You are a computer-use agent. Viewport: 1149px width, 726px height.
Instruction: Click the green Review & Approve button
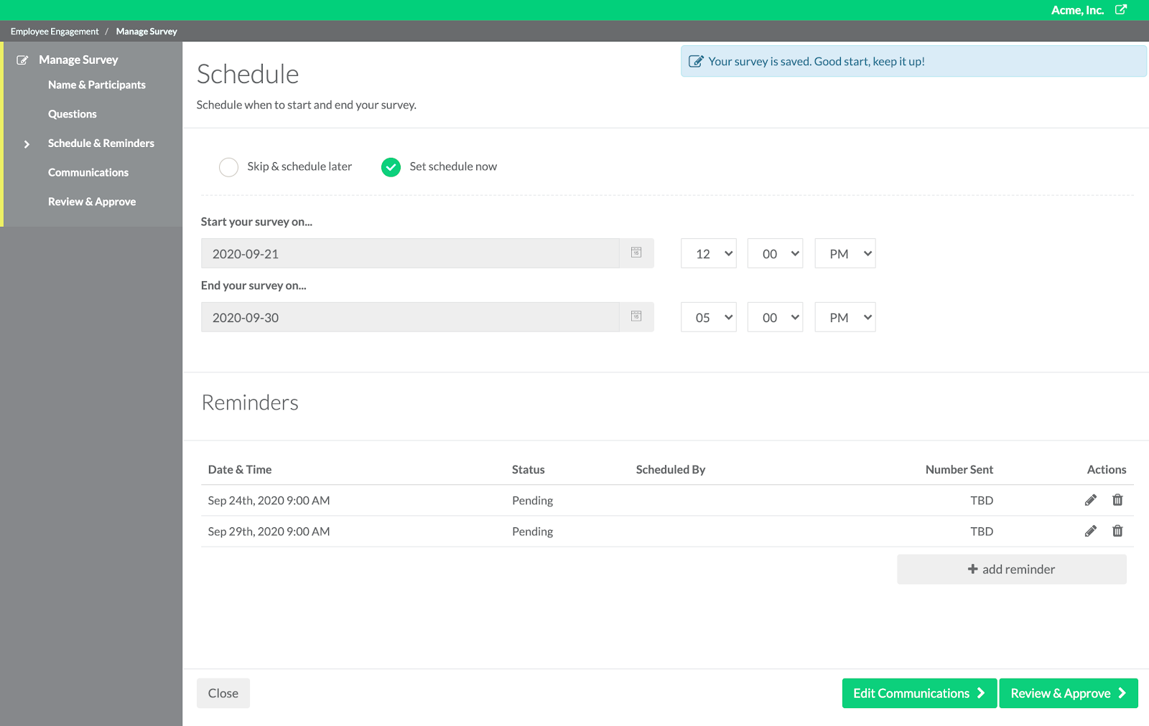(x=1069, y=693)
